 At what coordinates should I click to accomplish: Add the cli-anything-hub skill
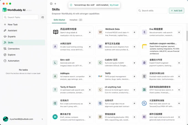(x=134, y=90)
